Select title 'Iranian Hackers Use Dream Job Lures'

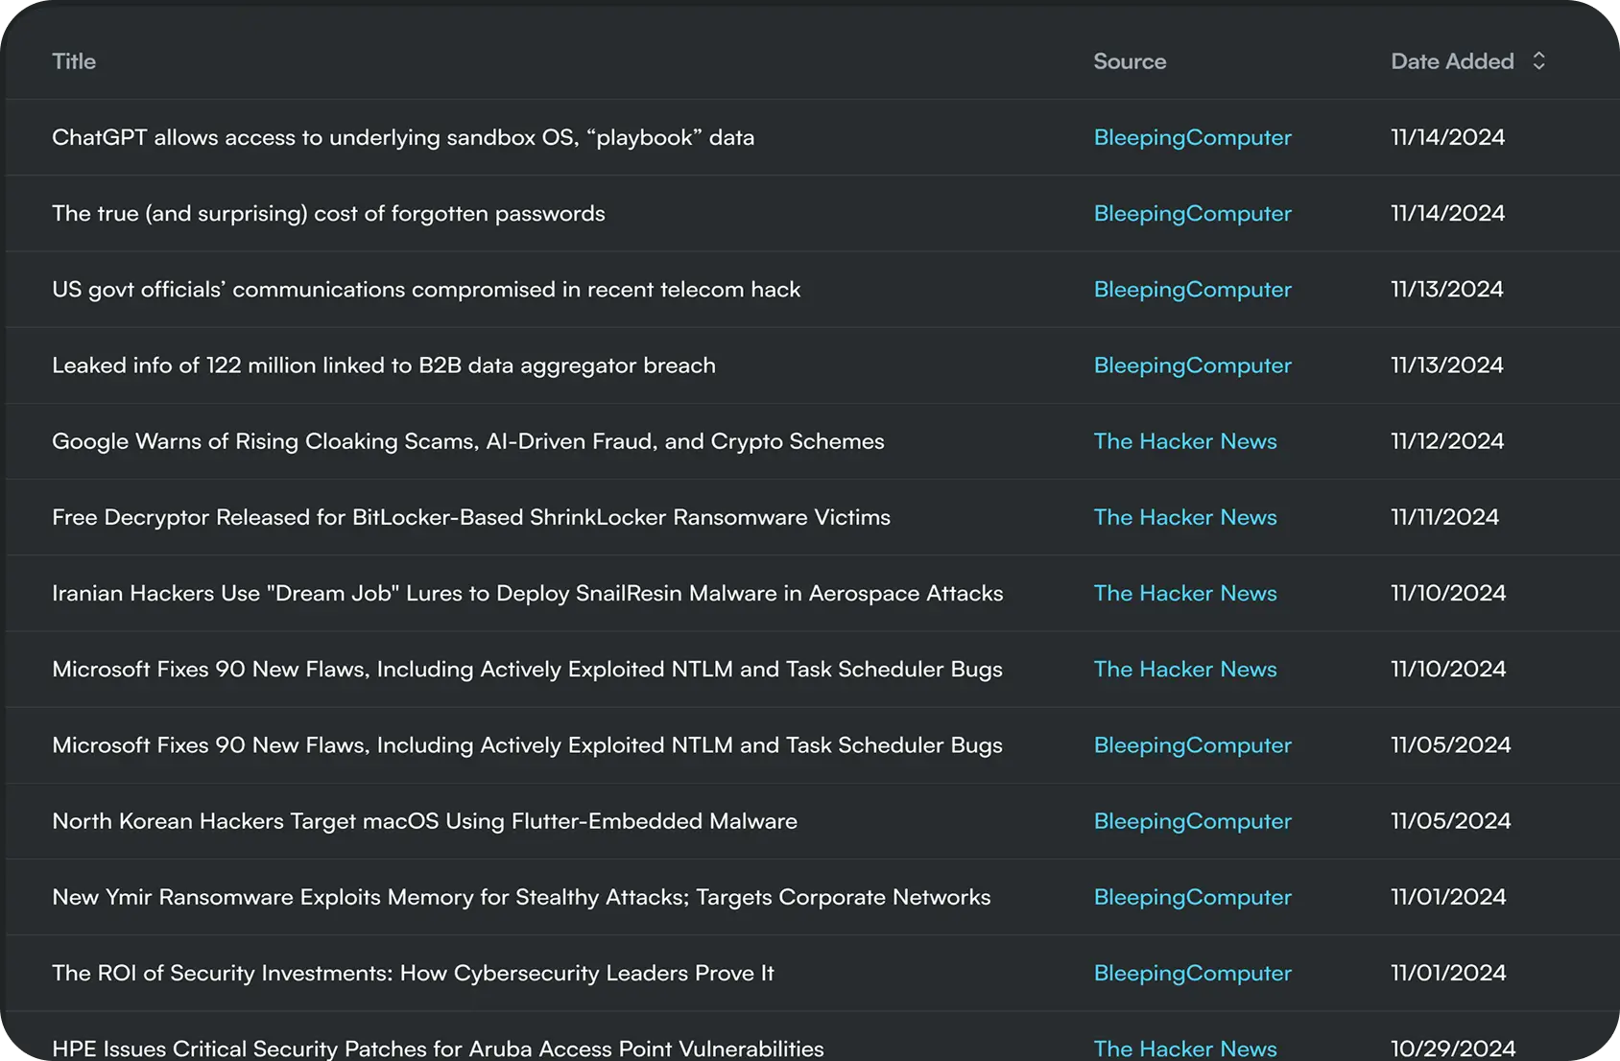pyautogui.click(x=528, y=593)
